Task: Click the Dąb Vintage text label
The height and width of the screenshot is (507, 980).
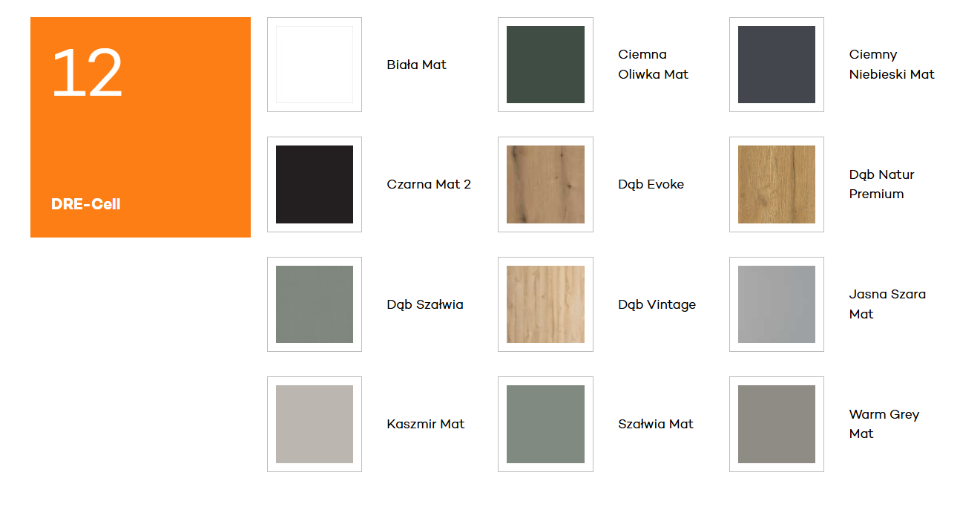Action: point(657,304)
